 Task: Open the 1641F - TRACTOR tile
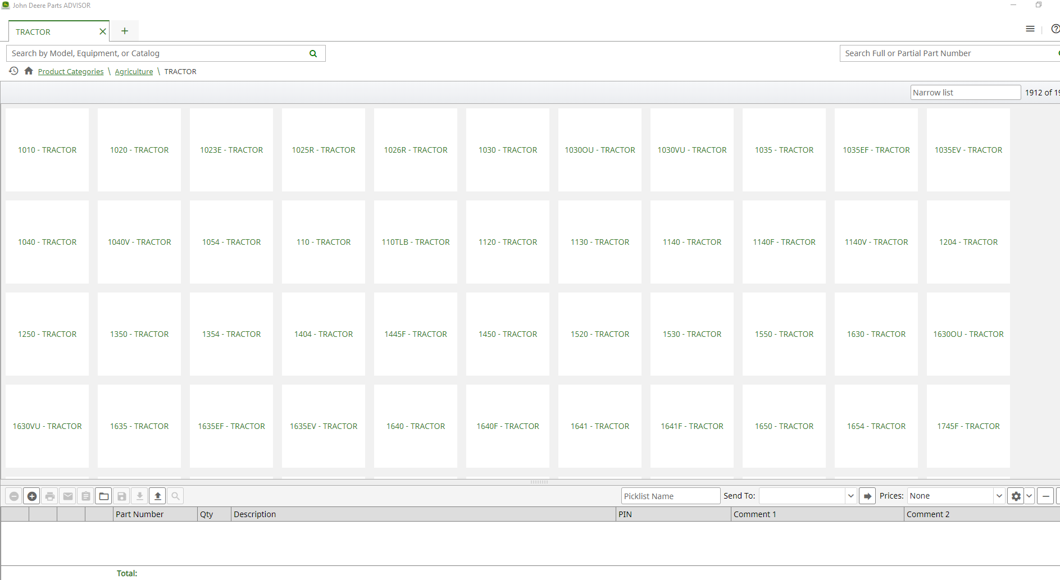(x=692, y=426)
